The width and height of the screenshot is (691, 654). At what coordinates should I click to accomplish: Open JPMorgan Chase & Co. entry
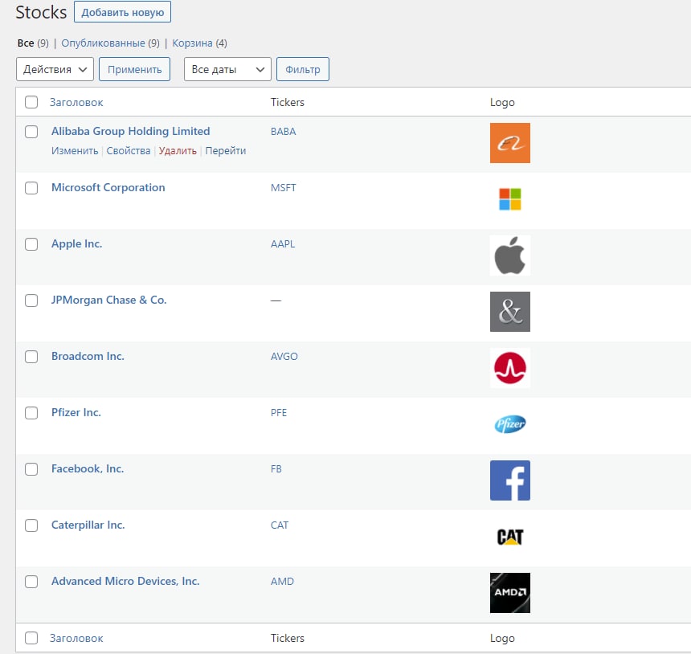[x=108, y=300]
